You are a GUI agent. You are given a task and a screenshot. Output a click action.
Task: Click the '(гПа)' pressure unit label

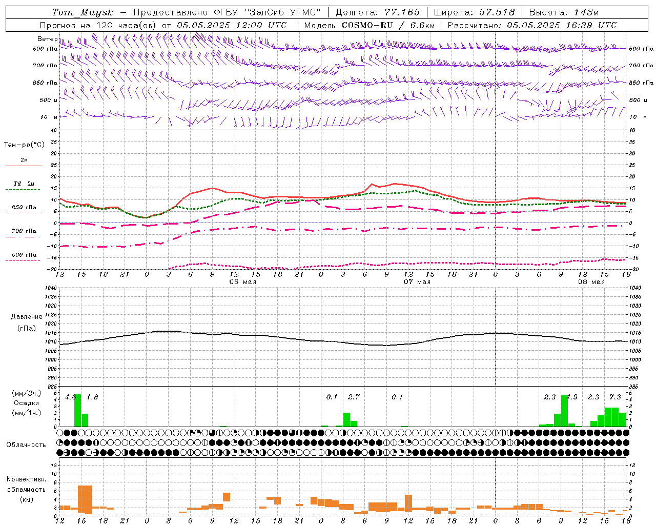coord(27,329)
